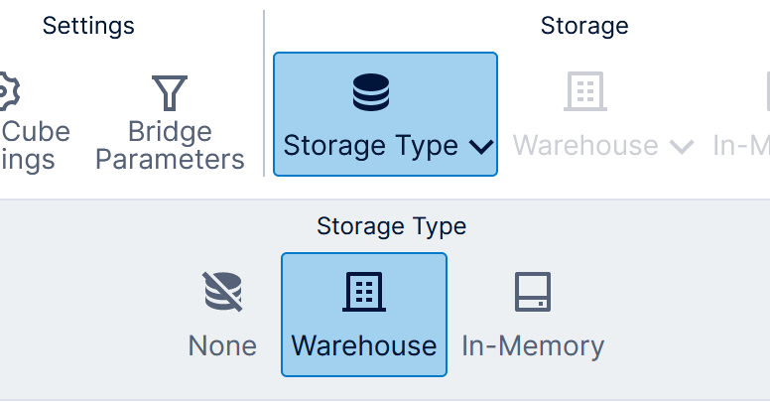
Task: Open Bridge Parameters via its text label
Action: click(170, 145)
